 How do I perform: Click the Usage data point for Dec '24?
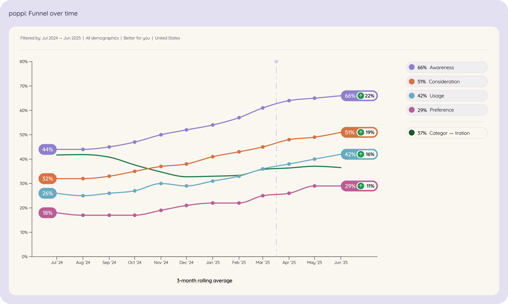[x=187, y=186]
